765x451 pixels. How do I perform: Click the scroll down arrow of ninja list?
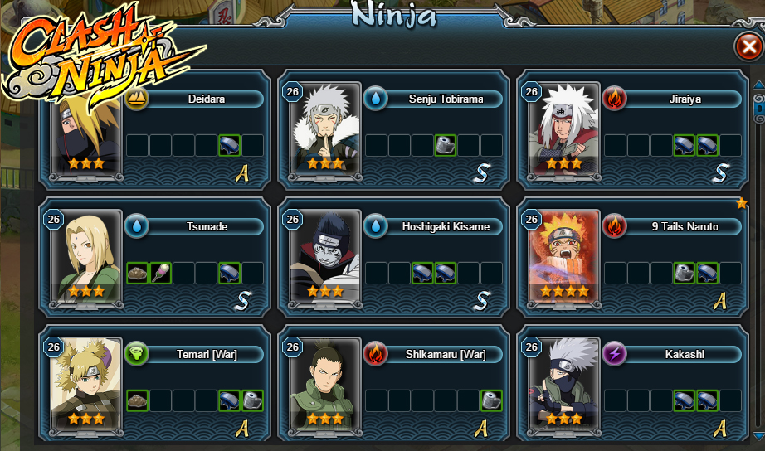[x=759, y=435]
